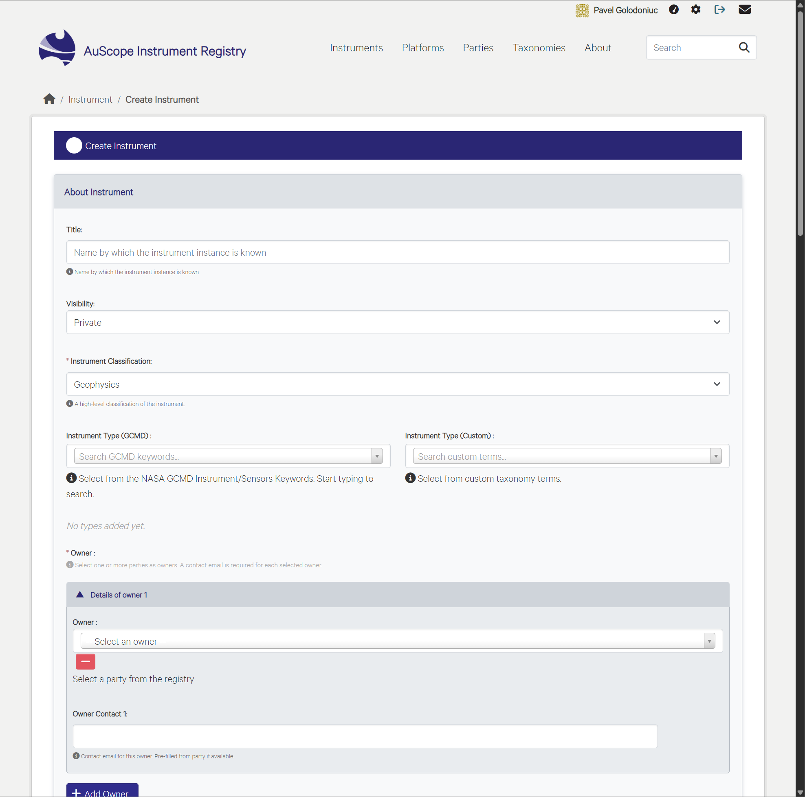This screenshot has height=797, width=805.
Task: Click the AuScope Instrument Registry title link
Action: pyautogui.click(x=165, y=51)
